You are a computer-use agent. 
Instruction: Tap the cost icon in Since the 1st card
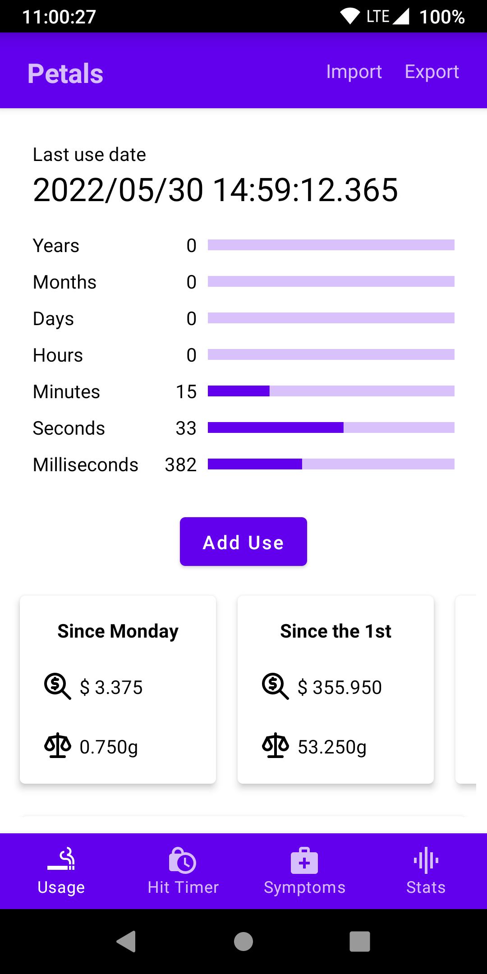coord(275,686)
